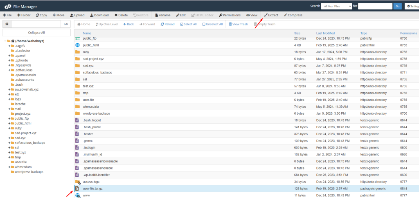This screenshot has width=419, height=198.
Task: Click Select All files
Action: [188, 24]
